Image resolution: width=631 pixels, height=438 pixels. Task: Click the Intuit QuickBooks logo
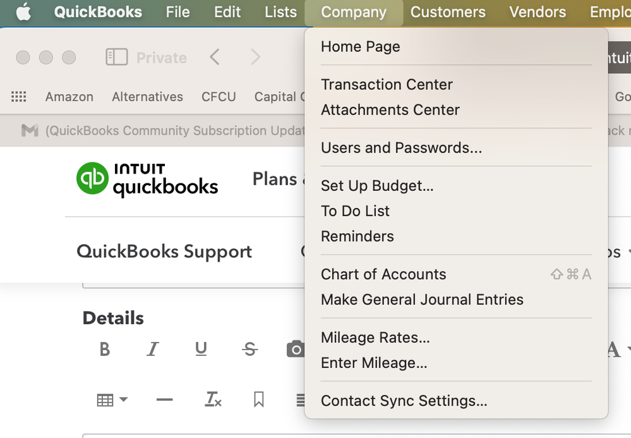coord(147,179)
